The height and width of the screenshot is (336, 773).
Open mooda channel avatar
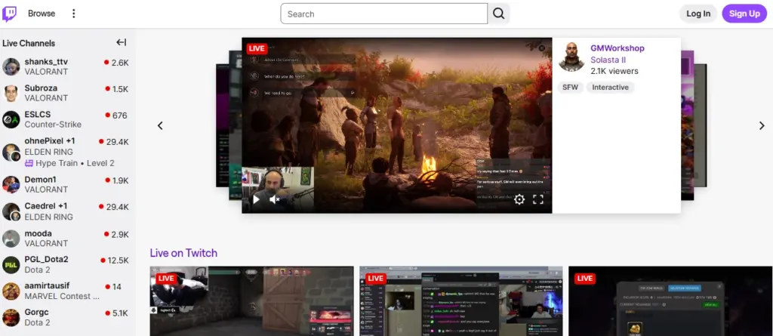point(11,239)
